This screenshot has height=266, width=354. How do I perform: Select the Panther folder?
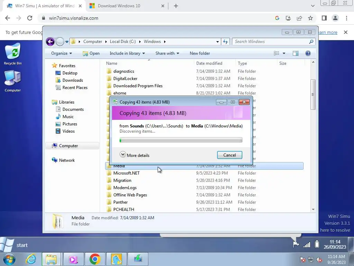pyautogui.click(x=120, y=202)
